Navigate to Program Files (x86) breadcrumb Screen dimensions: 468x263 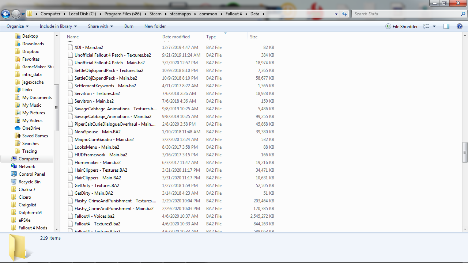pyautogui.click(x=123, y=14)
